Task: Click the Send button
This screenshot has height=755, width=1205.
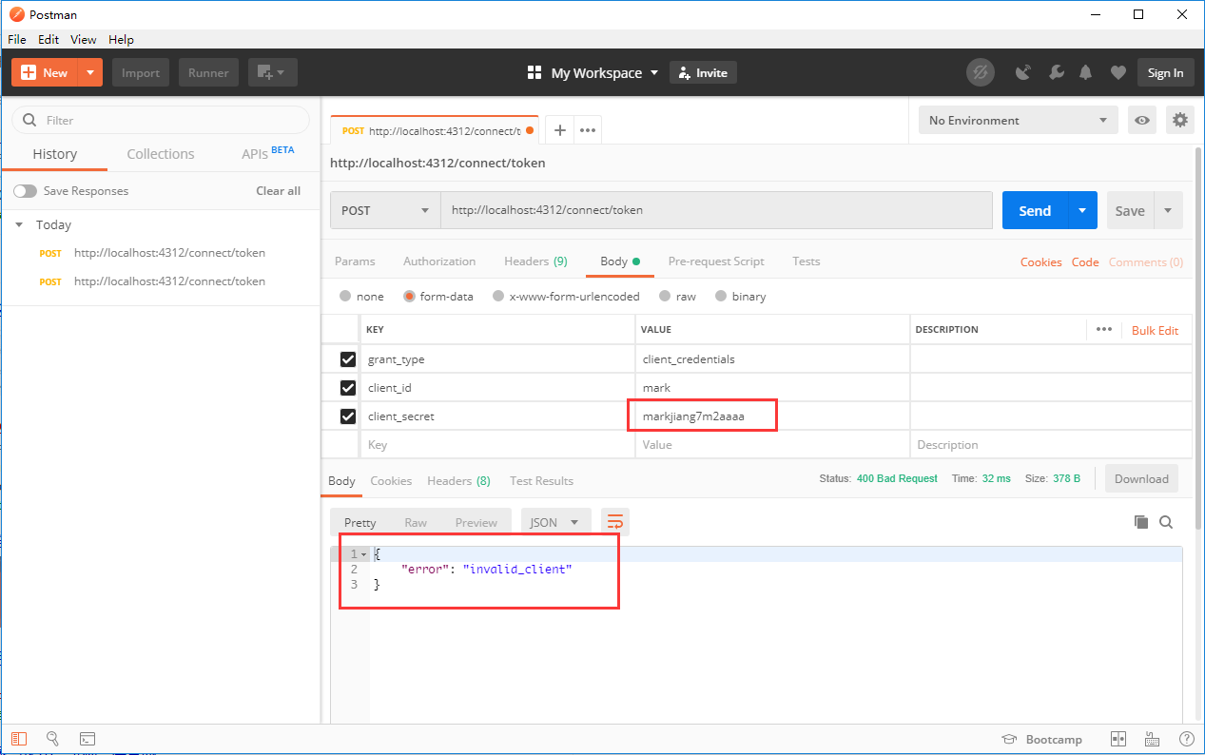Action: (x=1035, y=210)
